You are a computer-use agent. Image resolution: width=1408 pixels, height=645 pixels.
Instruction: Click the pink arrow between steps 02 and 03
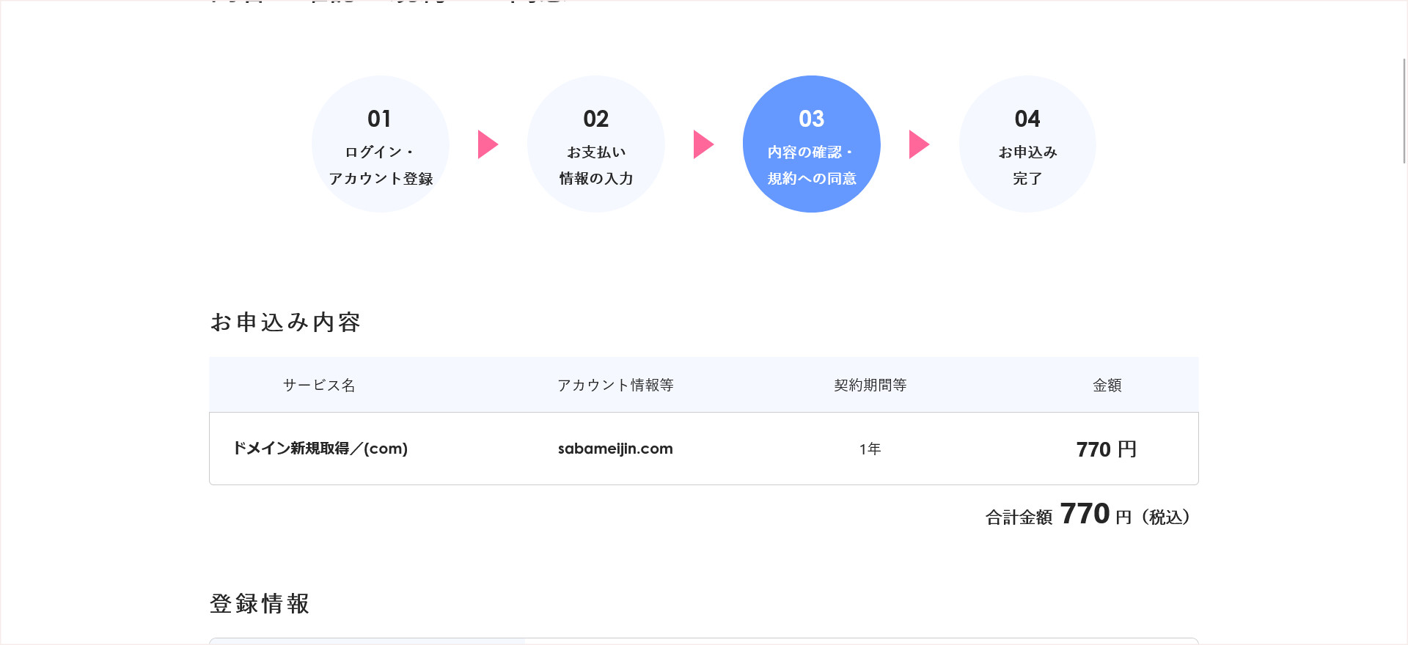pyautogui.click(x=703, y=144)
